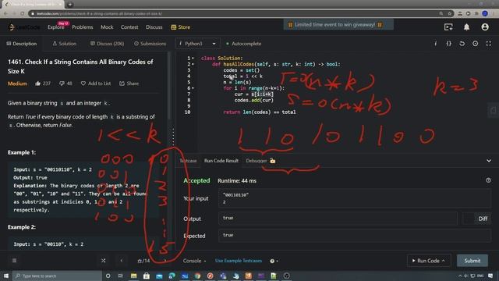Go to Mock interviews
The width and height of the screenshot is (499, 281).
(x=107, y=27)
